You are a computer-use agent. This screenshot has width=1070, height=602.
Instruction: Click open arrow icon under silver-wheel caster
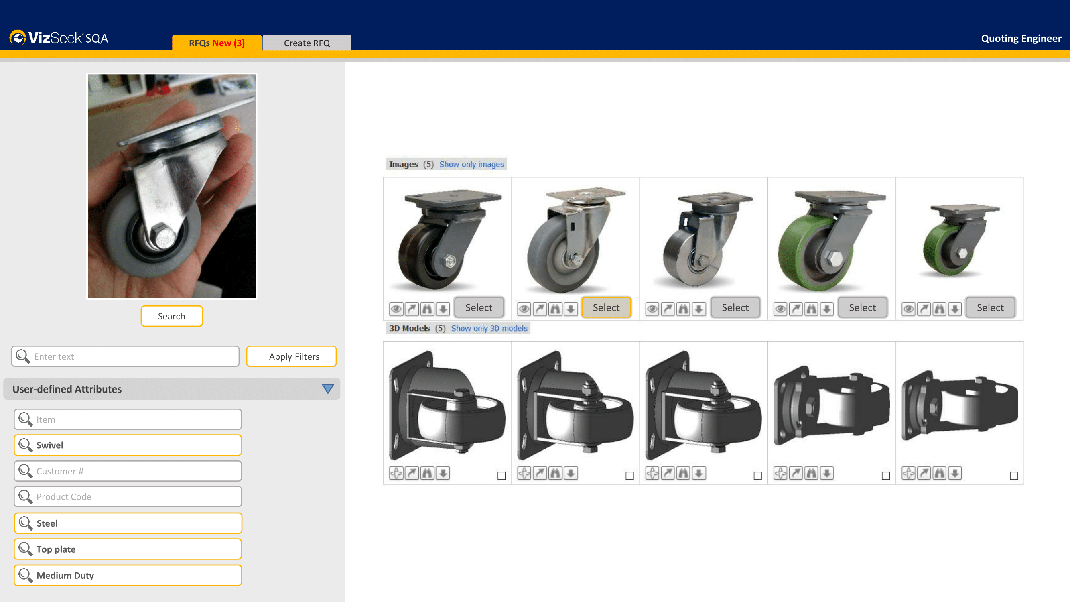pos(668,309)
